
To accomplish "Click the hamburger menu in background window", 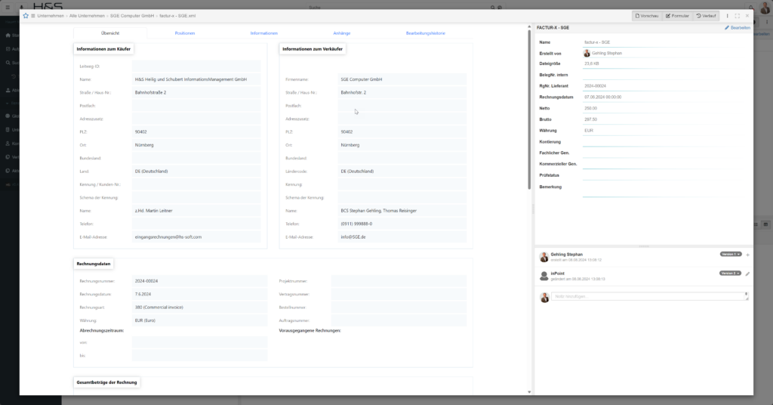I will click(8, 7).
